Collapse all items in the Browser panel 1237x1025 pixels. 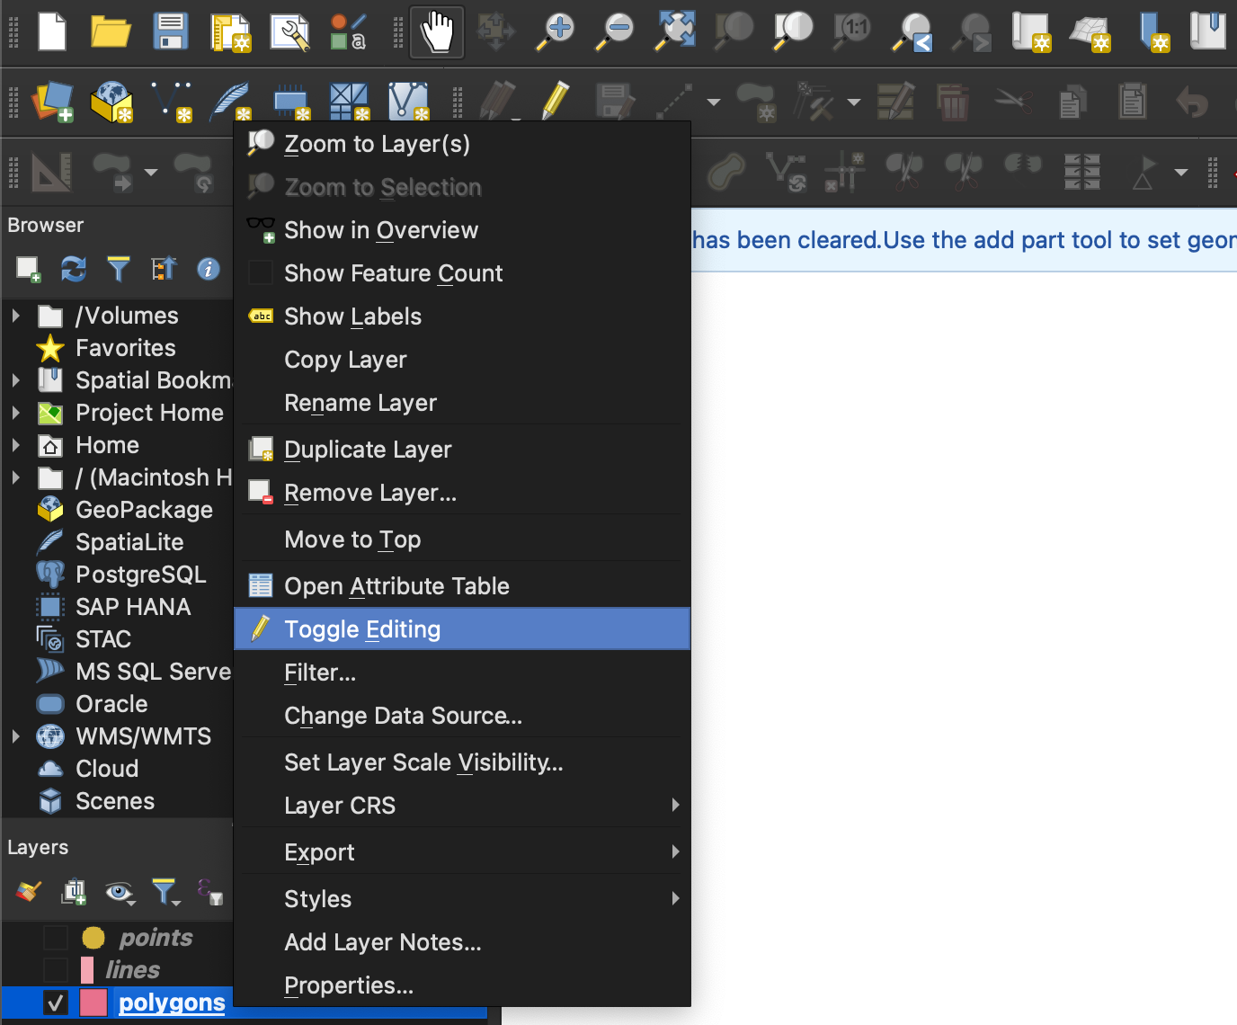(164, 269)
